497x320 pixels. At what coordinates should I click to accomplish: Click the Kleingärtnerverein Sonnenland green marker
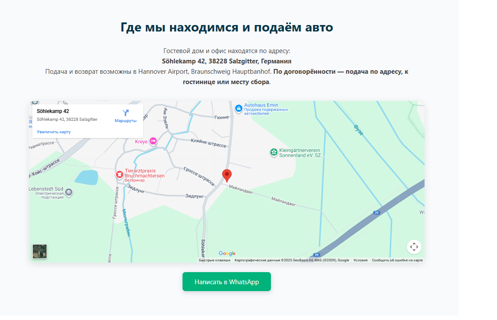click(274, 152)
